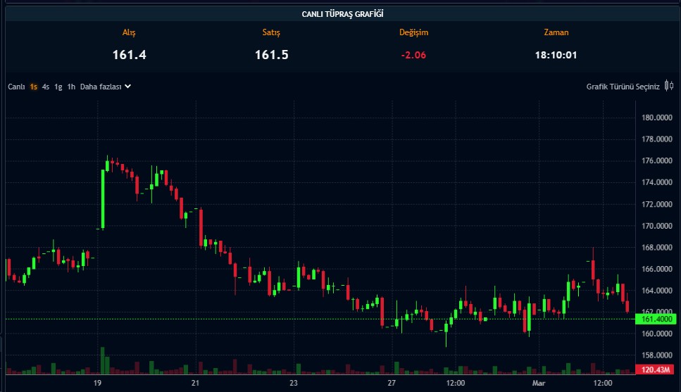Open the Grafik Türünü Seçiniz selector
The width and height of the screenshot is (681, 392).
[623, 87]
